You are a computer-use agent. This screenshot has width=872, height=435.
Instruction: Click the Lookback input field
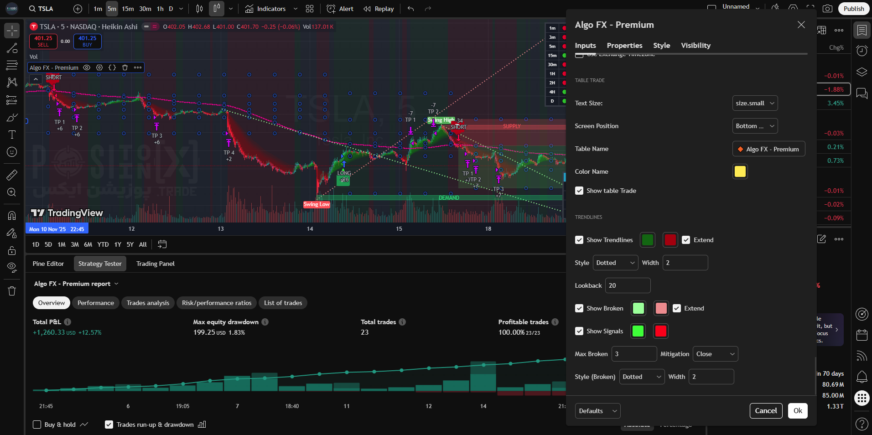click(628, 285)
